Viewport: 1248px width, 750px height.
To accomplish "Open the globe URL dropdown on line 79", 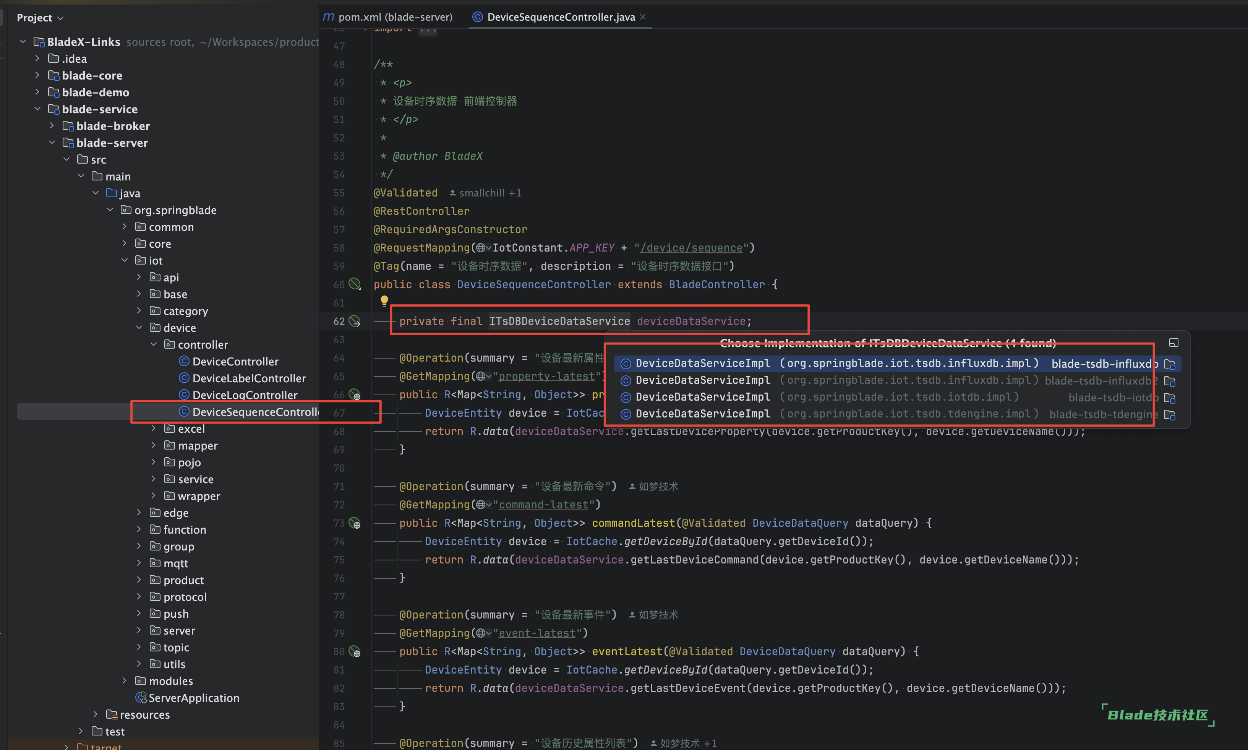I will (484, 633).
